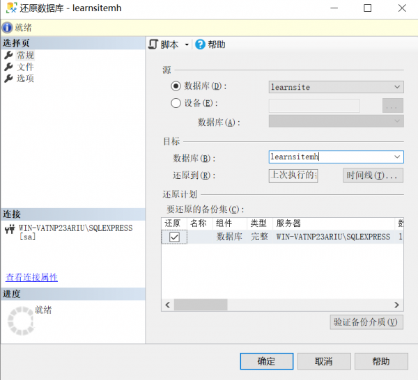418x380 pixels.
Task: Open the 文件 page
Action: 25,67
